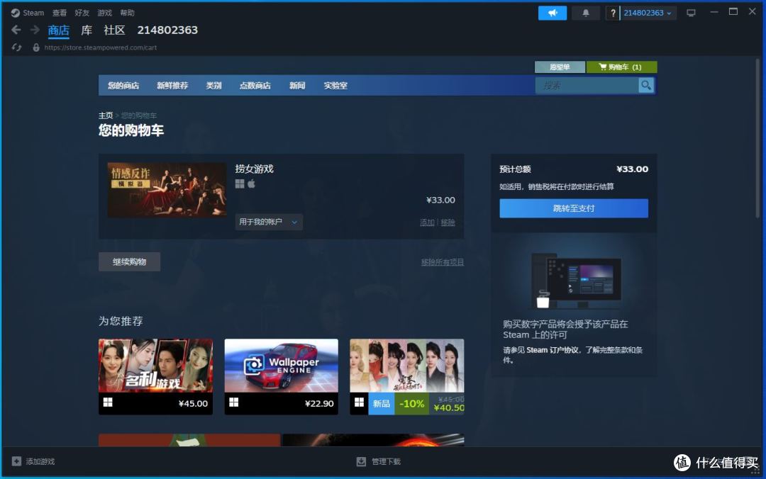The width and height of the screenshot is (766, 479).
Task: Click the search magnifier icon
Action: pyautogui.click(x=646, y=86)
